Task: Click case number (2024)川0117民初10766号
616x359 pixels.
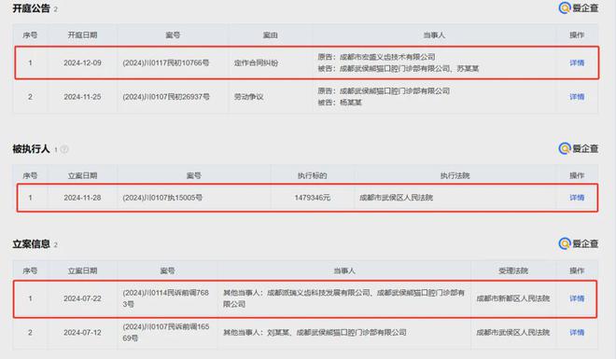Action: click(x=166, y=62)
